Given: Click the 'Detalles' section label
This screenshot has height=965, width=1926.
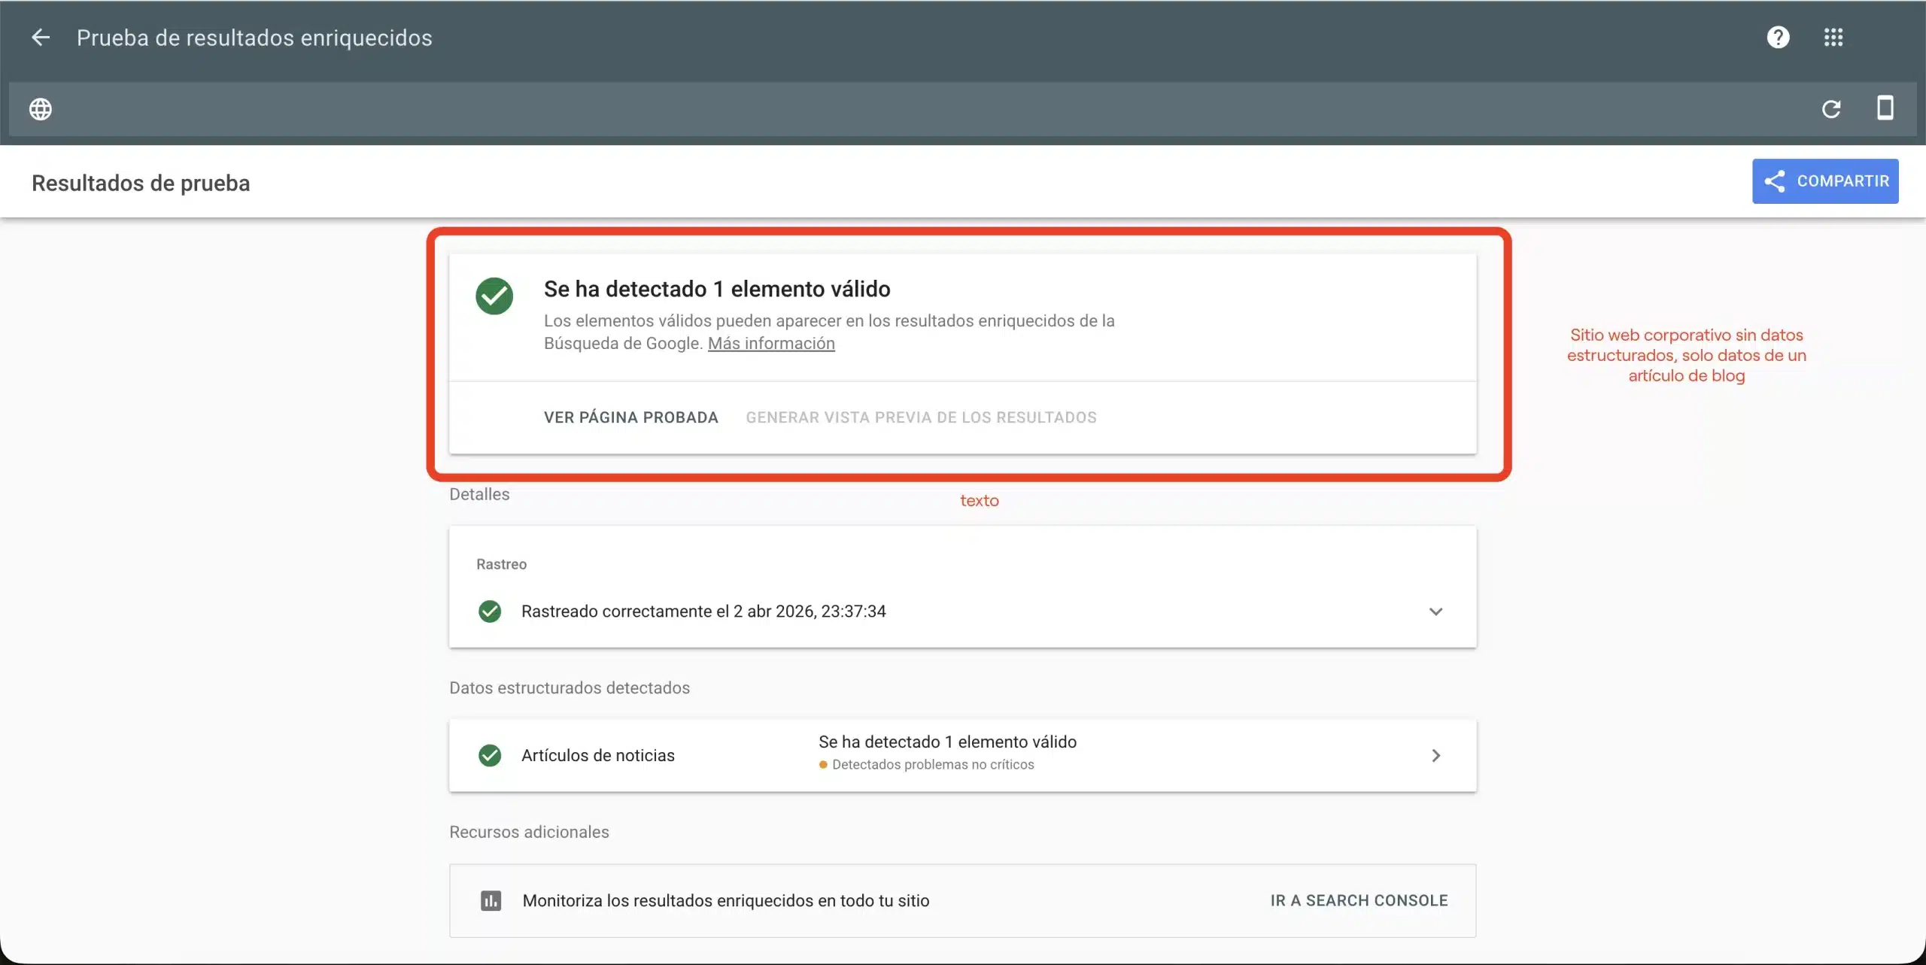Looking at the screenshot, I should pyautogui.click(x=479, y=494).
